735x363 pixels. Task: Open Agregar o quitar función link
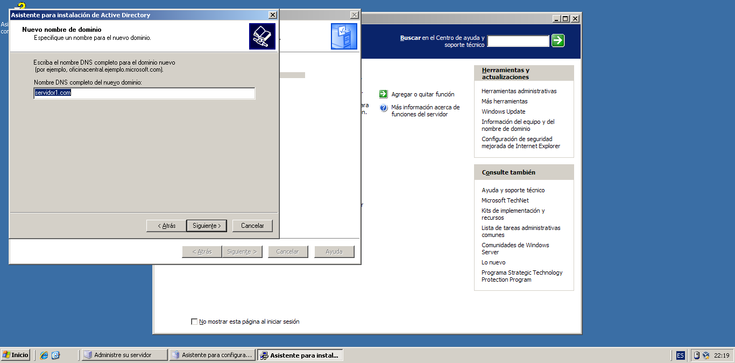coord(423,94)
